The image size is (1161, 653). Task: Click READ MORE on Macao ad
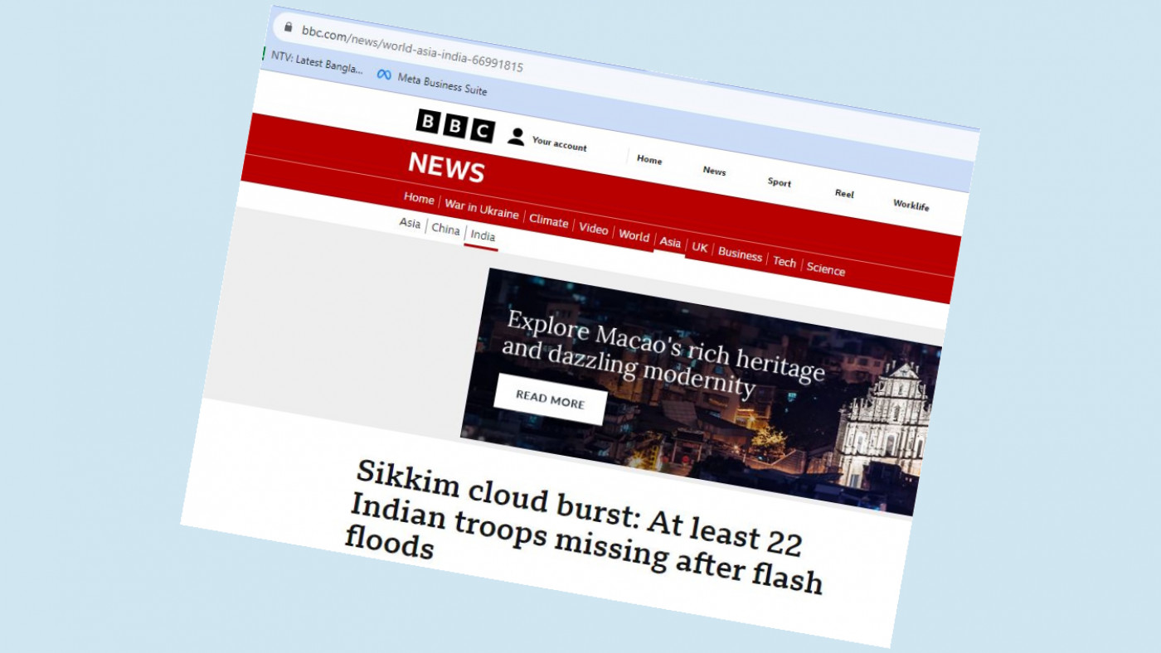coord(551,399)
